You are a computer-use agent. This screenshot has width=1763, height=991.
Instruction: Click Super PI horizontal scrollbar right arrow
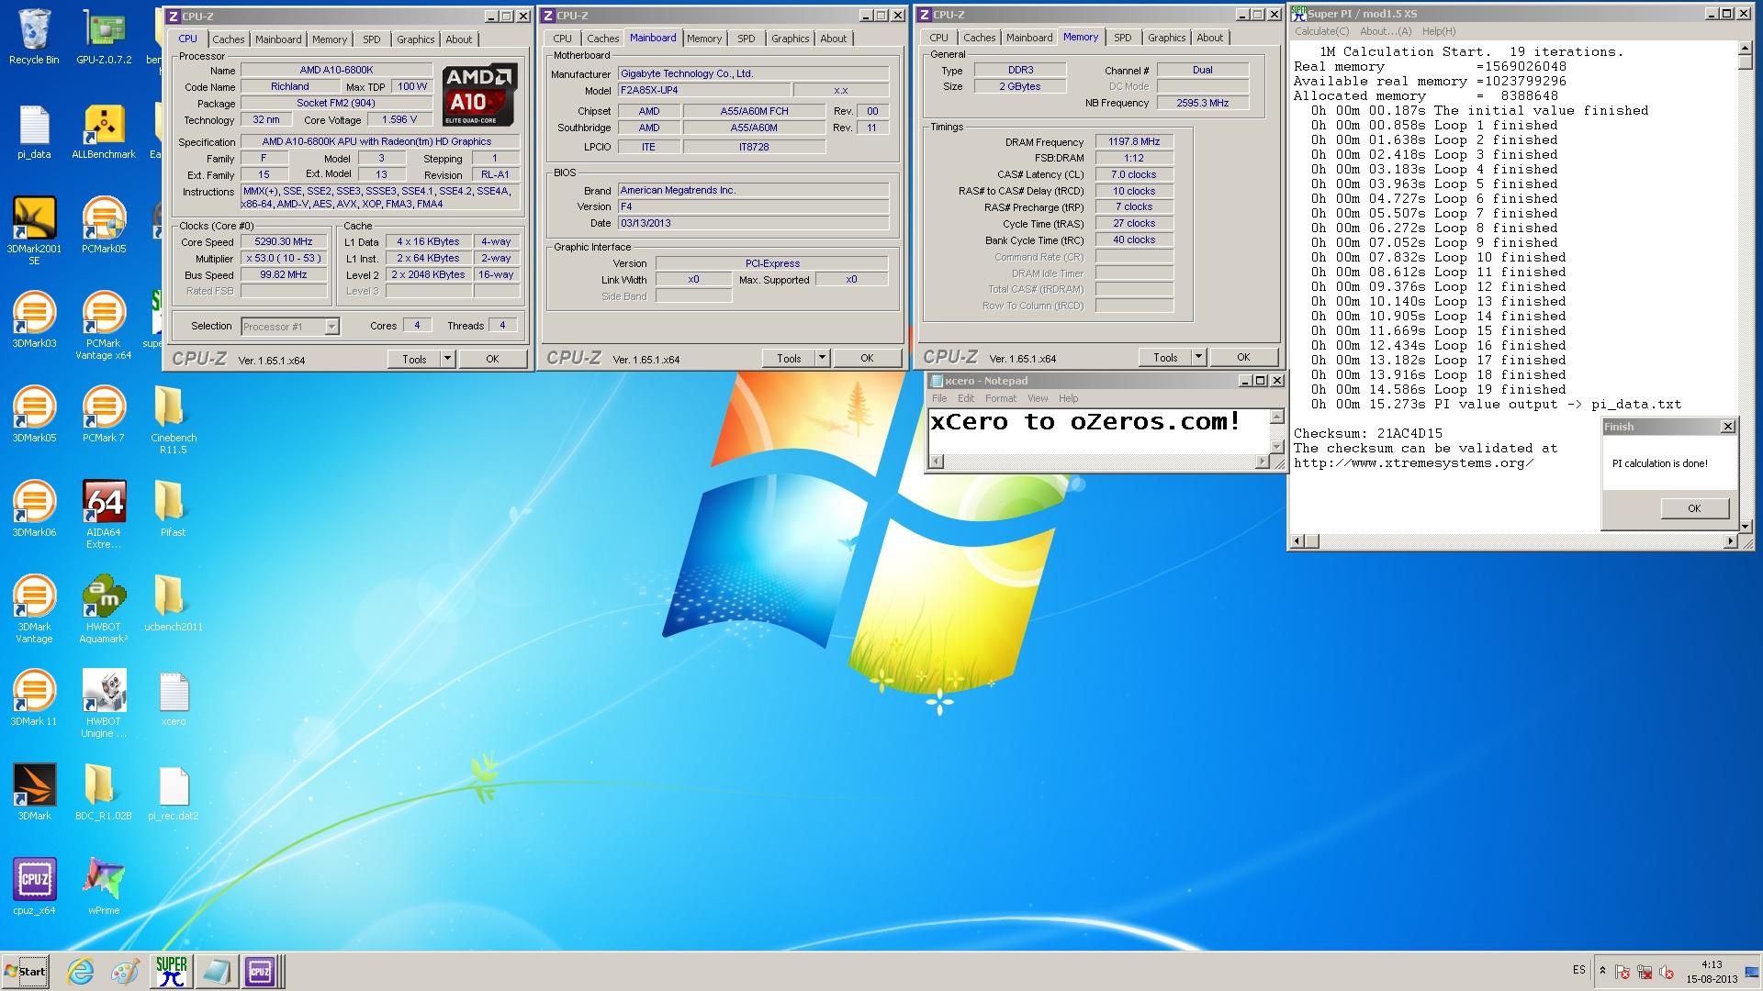pos(1731,541)
